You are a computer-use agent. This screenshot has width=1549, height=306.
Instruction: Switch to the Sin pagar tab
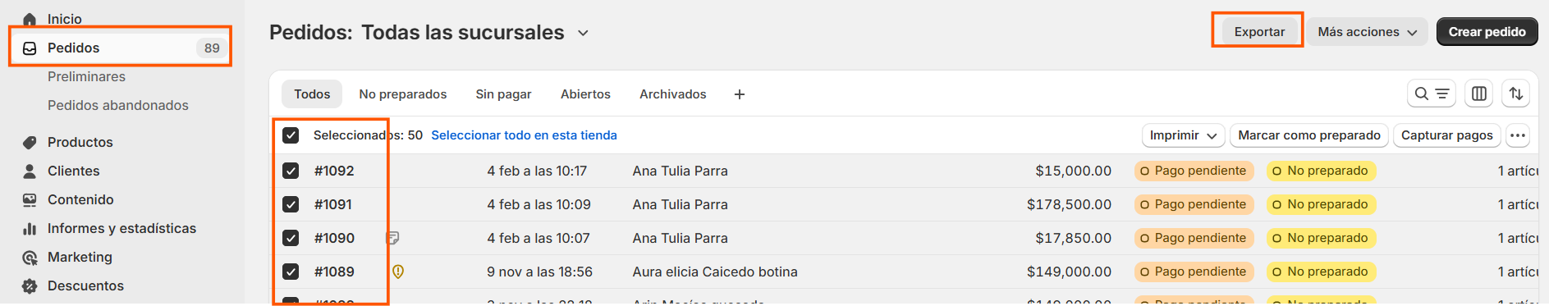[x=503, y=94]
